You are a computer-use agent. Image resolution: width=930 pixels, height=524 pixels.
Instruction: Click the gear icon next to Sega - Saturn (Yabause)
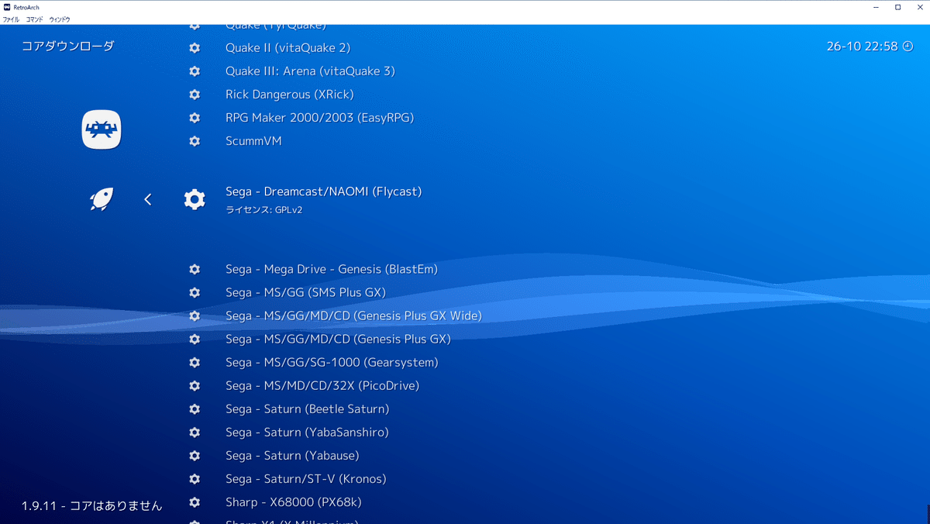point(195,455)
